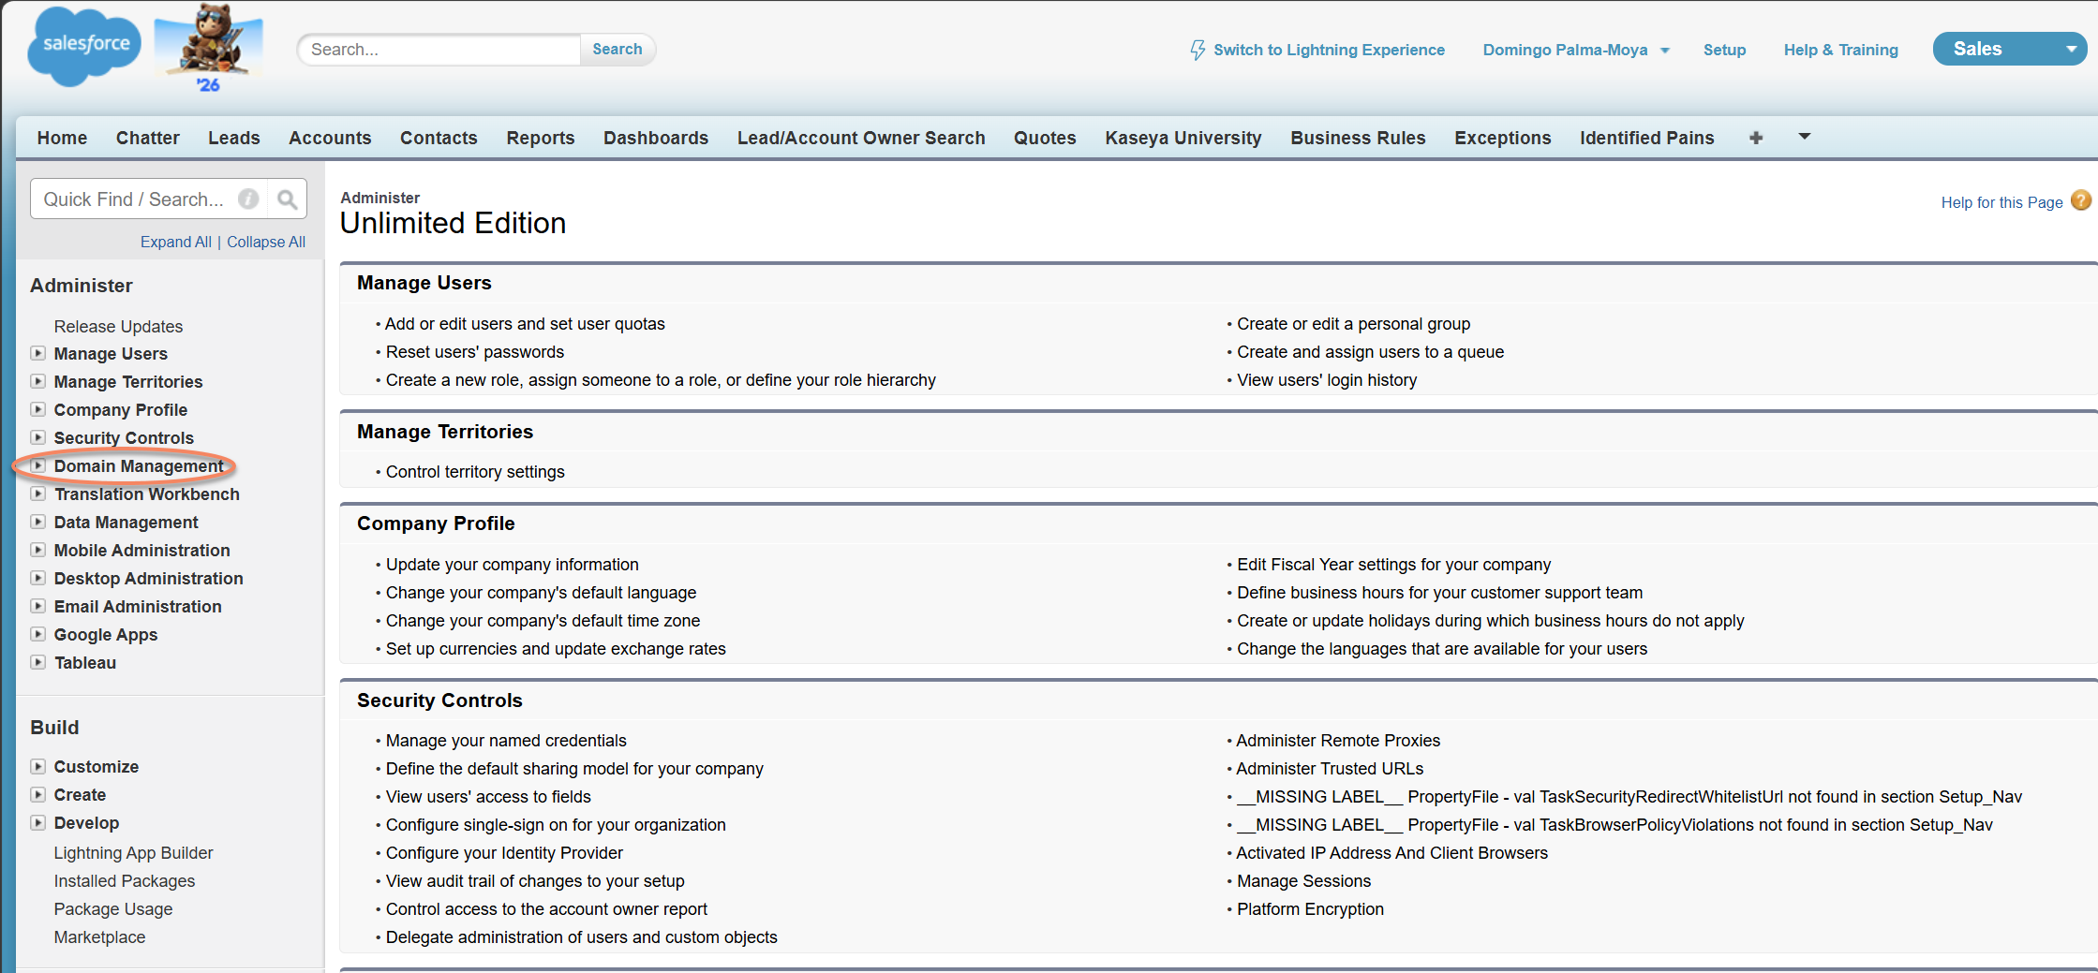This screenshot has width=2098, height=973.
Task: Click the 'Manage Sessions' link
Action: click(1303, 880)
